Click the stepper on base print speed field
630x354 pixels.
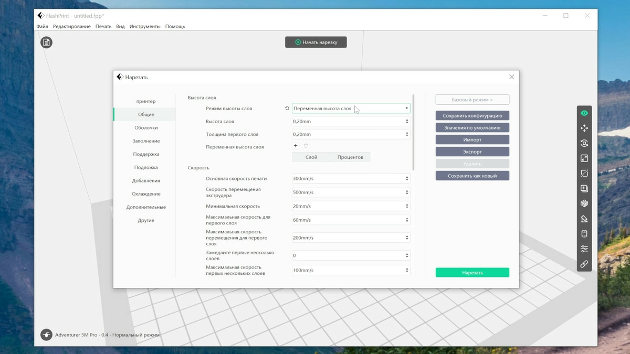click(407, 178)
